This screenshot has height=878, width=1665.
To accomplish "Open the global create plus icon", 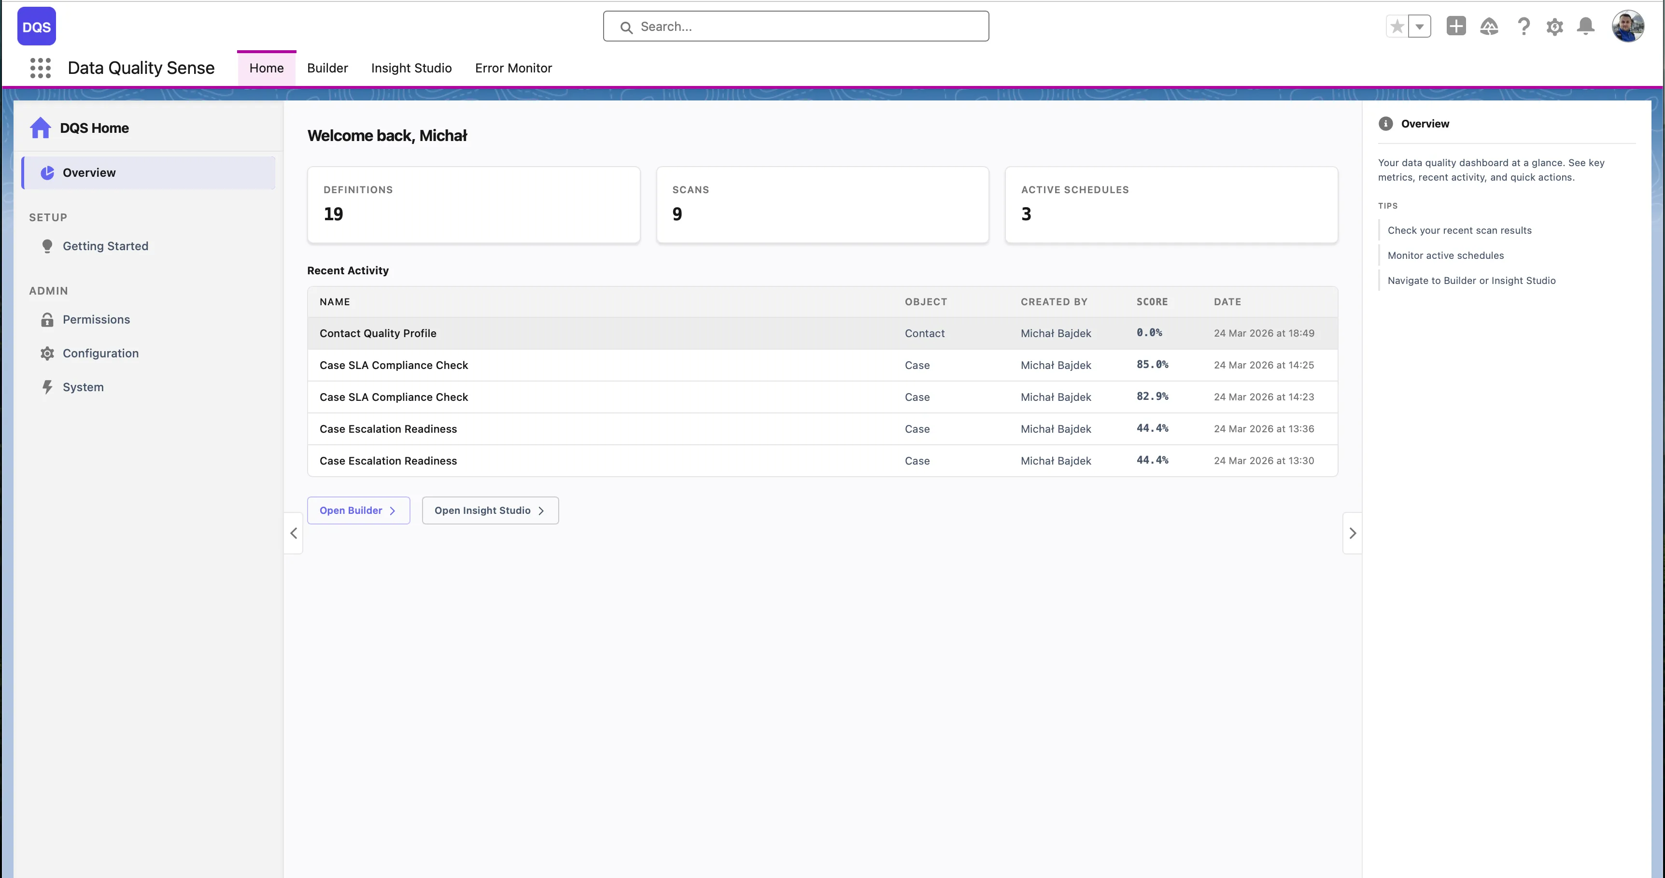I will point(1456,27).
